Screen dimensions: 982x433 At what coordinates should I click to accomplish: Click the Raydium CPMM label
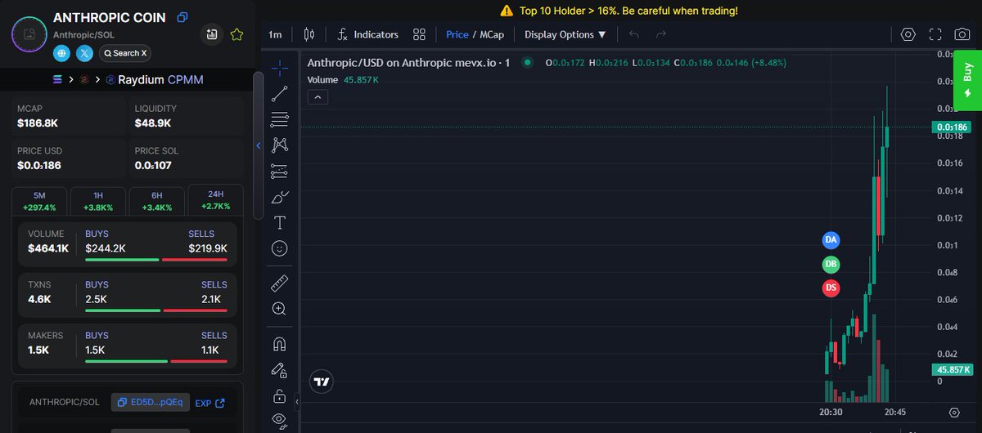[160, 79]
